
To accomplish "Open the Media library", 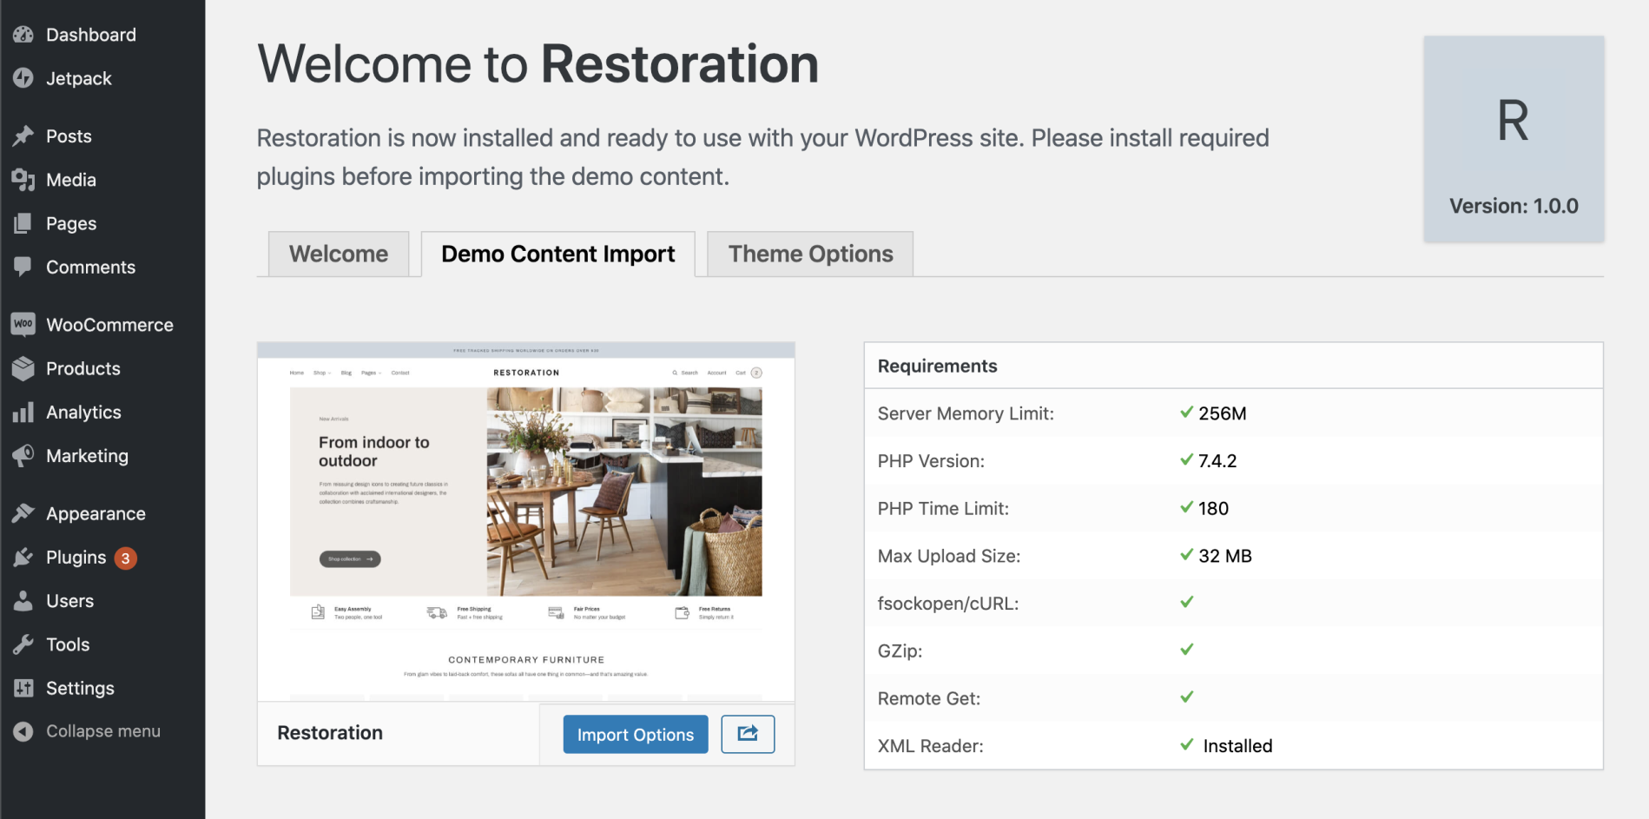I will pos(70,180).
